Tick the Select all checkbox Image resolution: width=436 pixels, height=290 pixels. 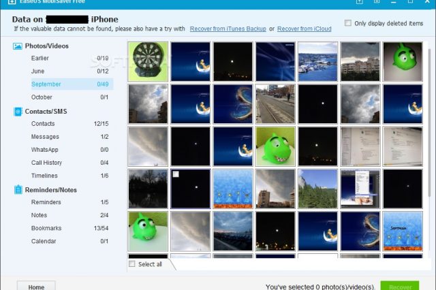tap(132, 264)
